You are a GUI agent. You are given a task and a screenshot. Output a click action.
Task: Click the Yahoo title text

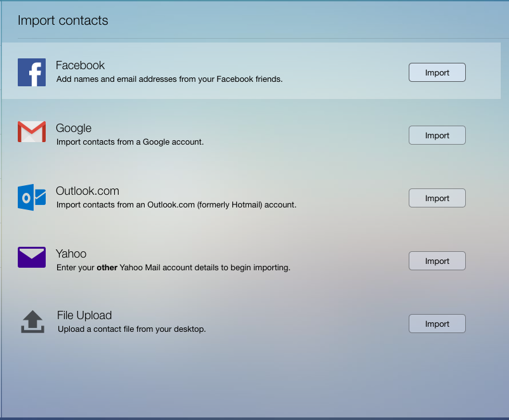(x=71, y=254)
